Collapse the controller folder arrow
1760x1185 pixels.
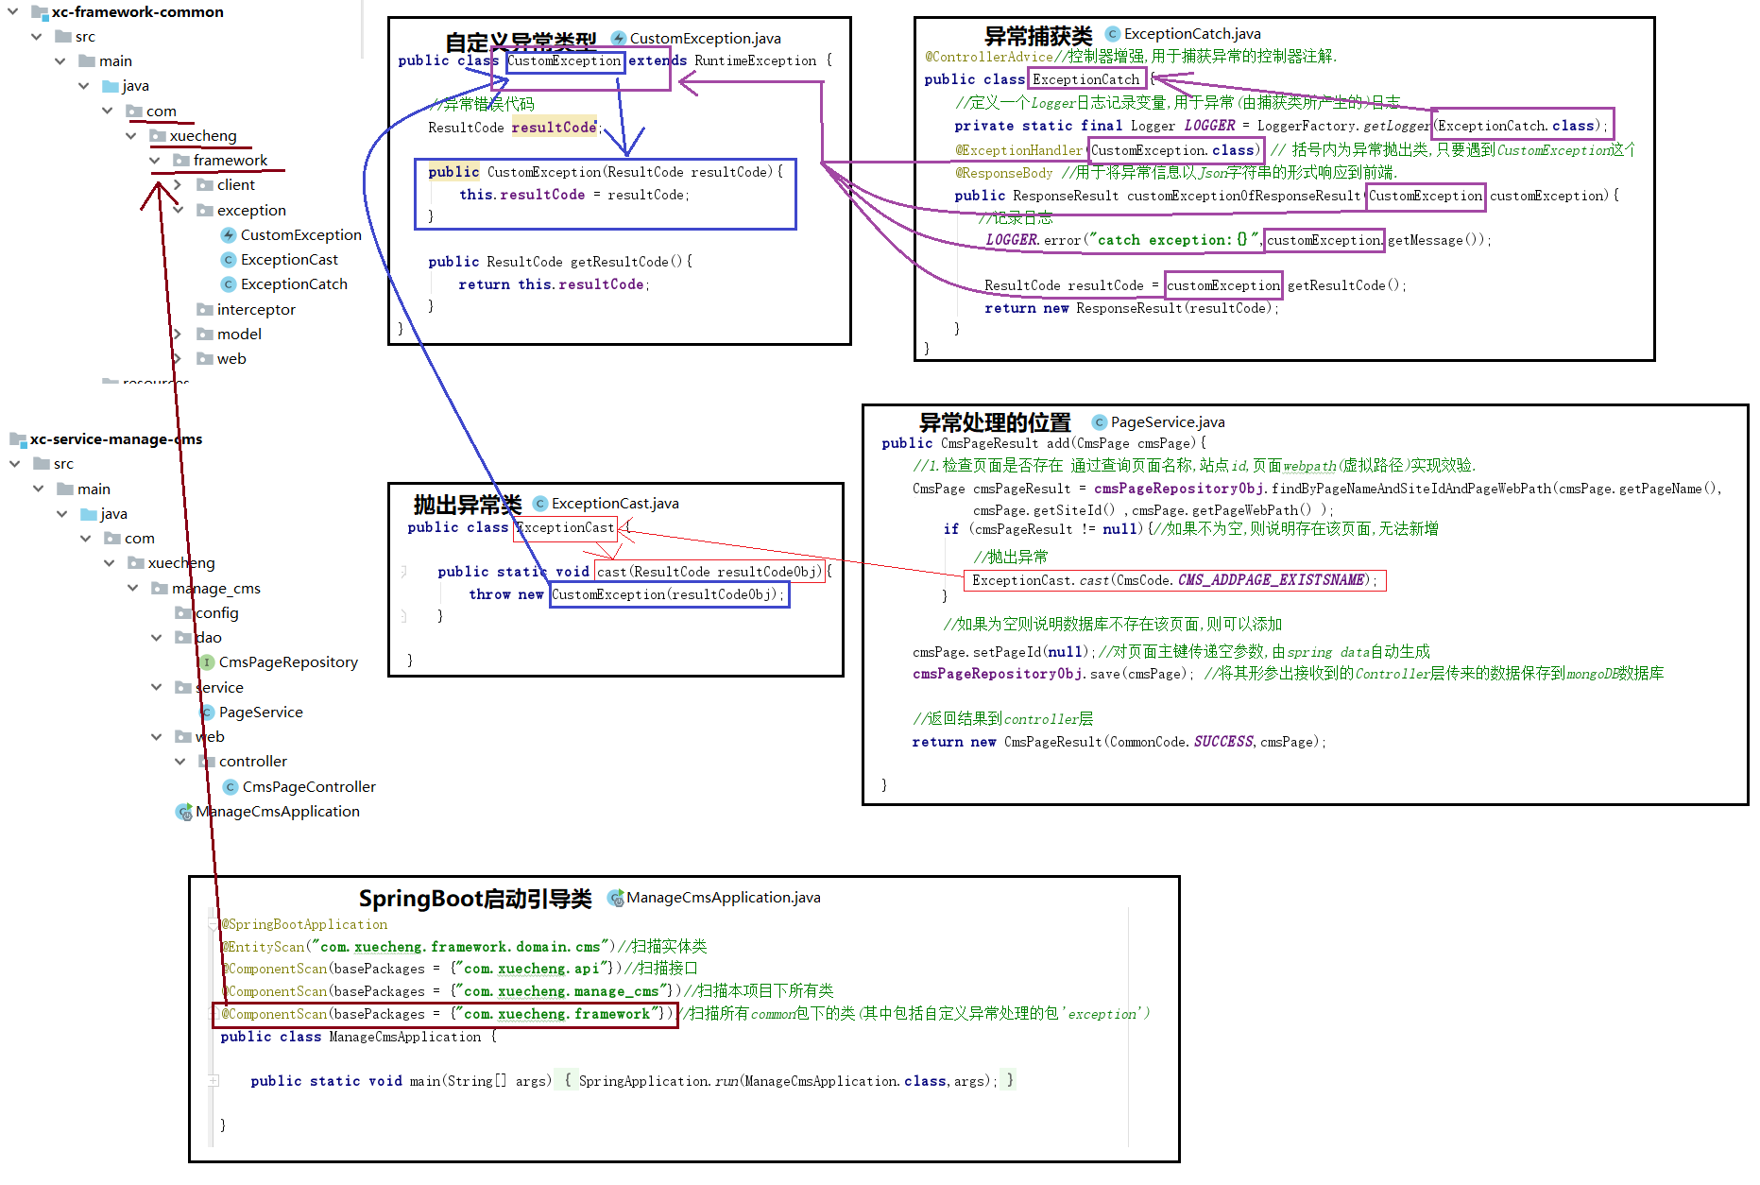pos(180,762)
